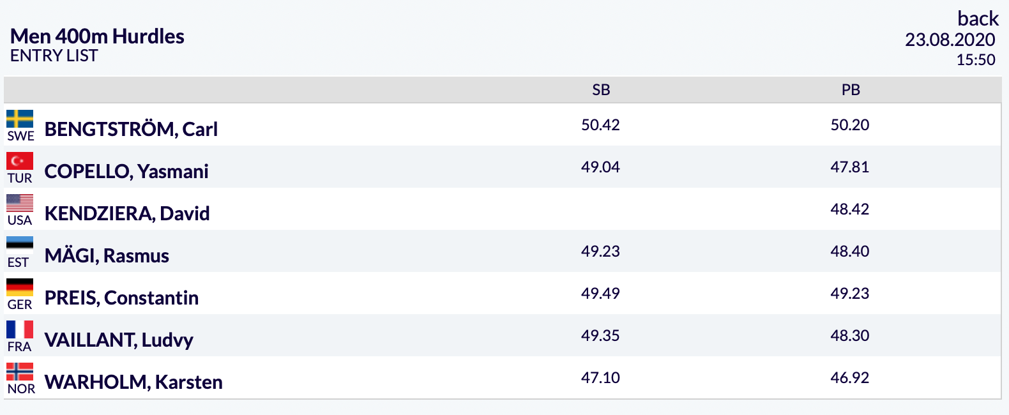Open athlete COPELLO, Yasmani
The image size is (1009, 415).
[x=126, y=171]
